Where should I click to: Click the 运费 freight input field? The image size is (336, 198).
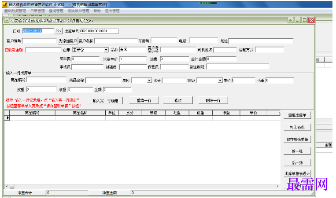[x=174, y=59]
